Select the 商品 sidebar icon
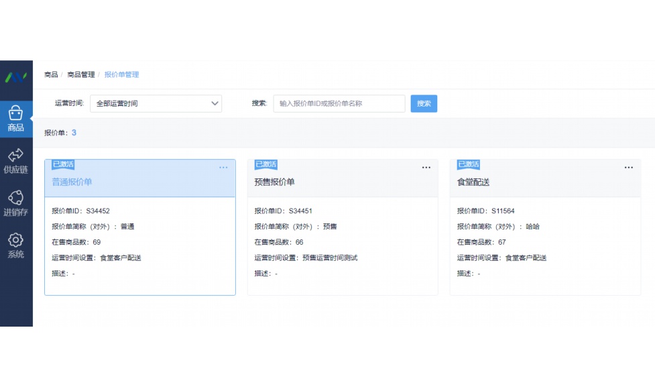 pos(15,116)
